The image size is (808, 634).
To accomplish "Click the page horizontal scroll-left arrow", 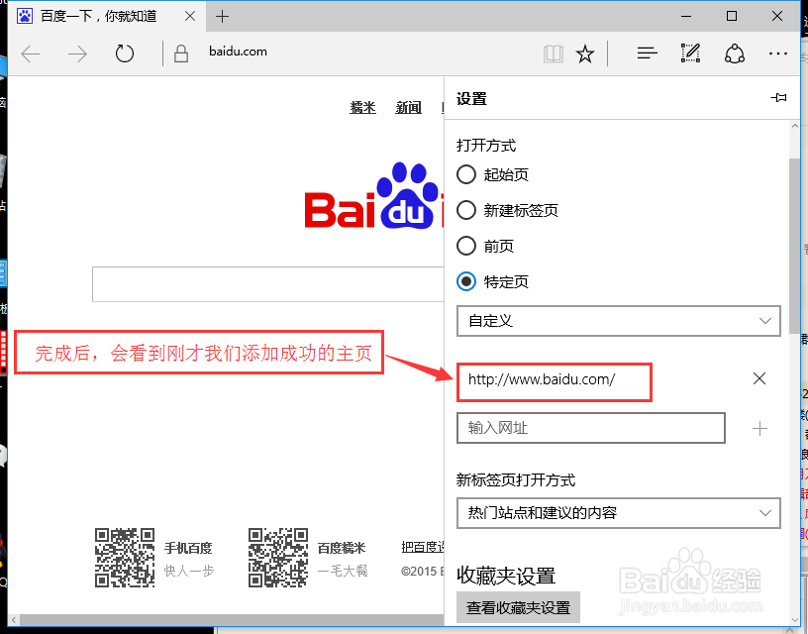I will point(14,619).
